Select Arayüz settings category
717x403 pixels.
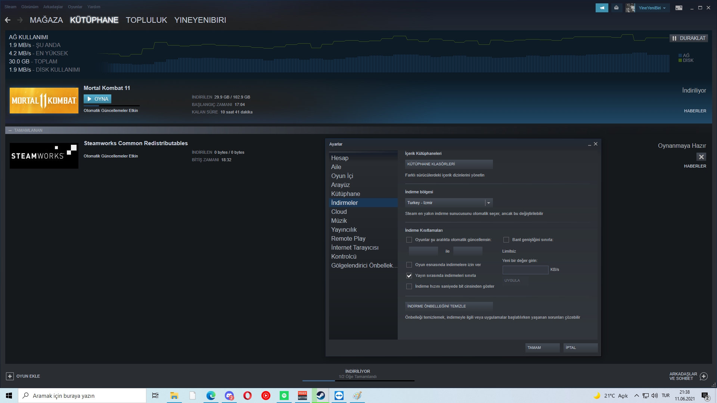coord(363,185)
